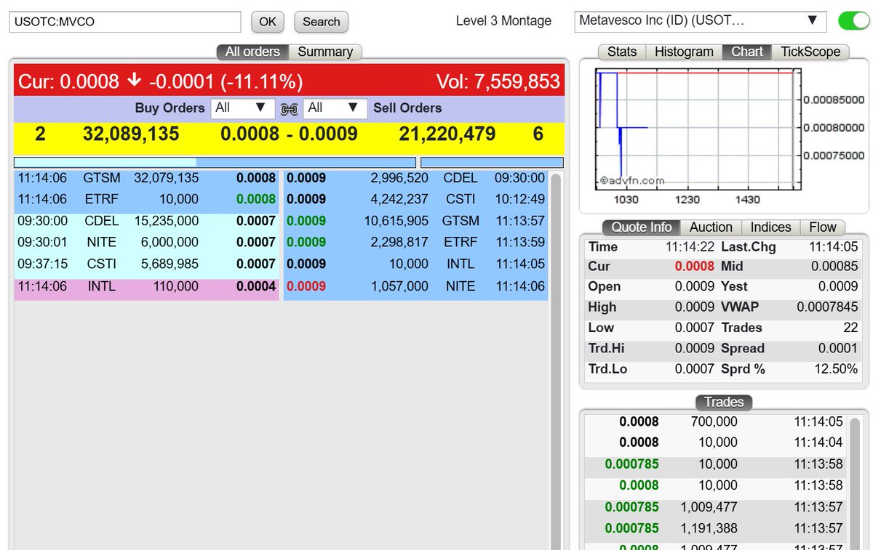Click the CDEL ask of 2,996,520
The image size is (873, 550).
pyautogui.click(x=415, y=178)
